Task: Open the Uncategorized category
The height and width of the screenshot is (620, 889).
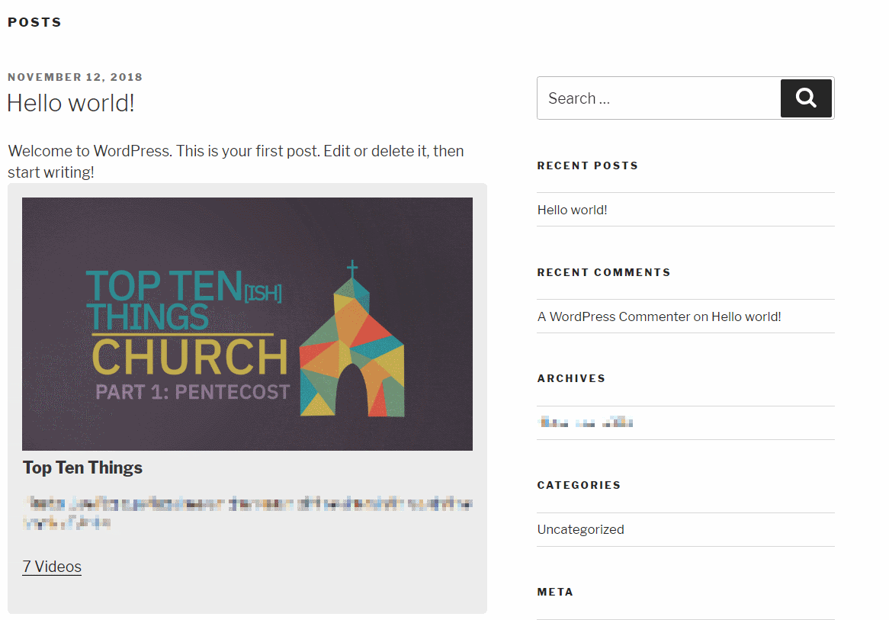Action: pos(580,529)
